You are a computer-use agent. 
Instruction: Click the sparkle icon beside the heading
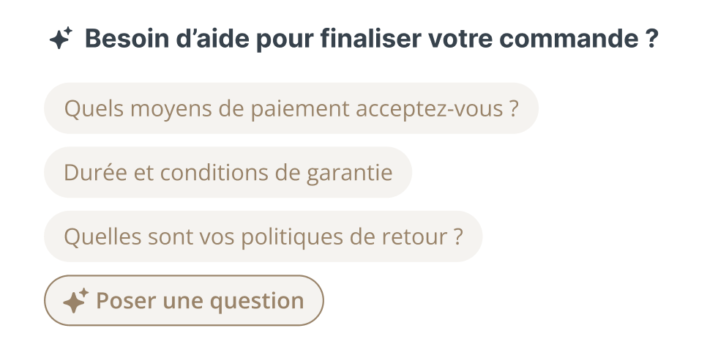pos(61,38)
